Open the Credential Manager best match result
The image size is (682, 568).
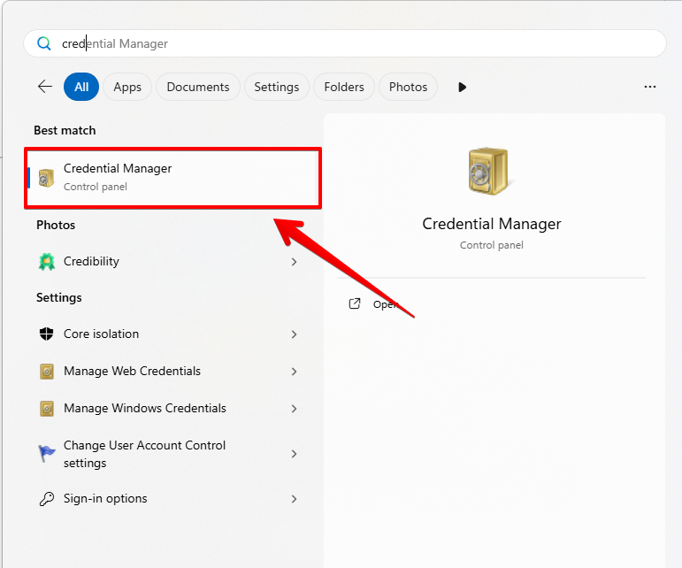pos(172,177)
